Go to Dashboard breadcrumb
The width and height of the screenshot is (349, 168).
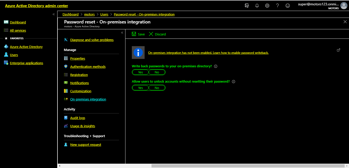[x=71, y=14]
